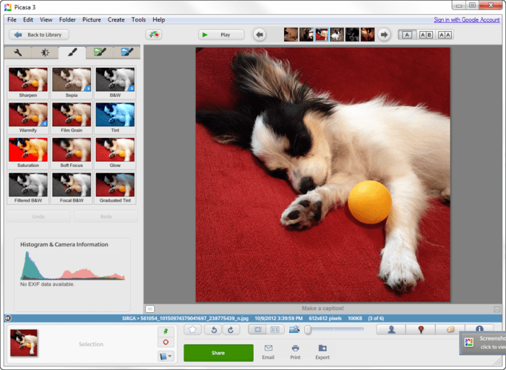This screenshot has width=506, height=370.
Task: Star this photo as a favorite
Action: coord(192,330)
